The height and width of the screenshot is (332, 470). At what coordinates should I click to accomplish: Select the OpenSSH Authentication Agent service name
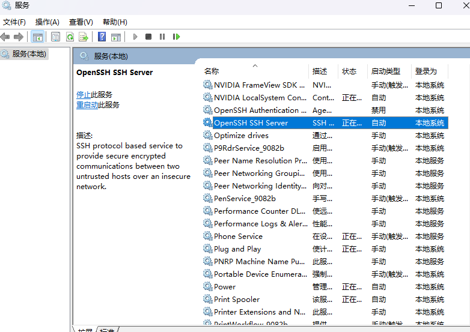260,110
